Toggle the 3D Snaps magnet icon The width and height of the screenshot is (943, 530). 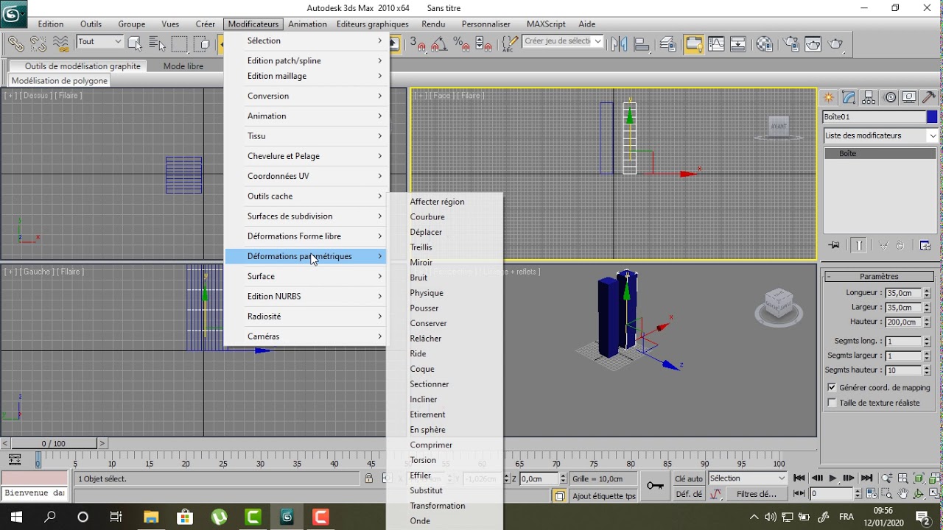click(418, 44)
